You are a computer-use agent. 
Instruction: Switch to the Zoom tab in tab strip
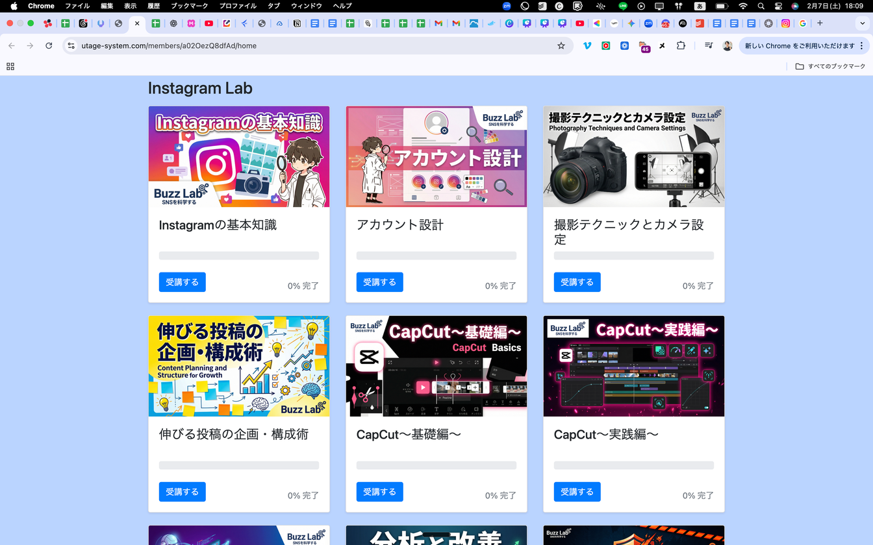(x=648, y=23)
